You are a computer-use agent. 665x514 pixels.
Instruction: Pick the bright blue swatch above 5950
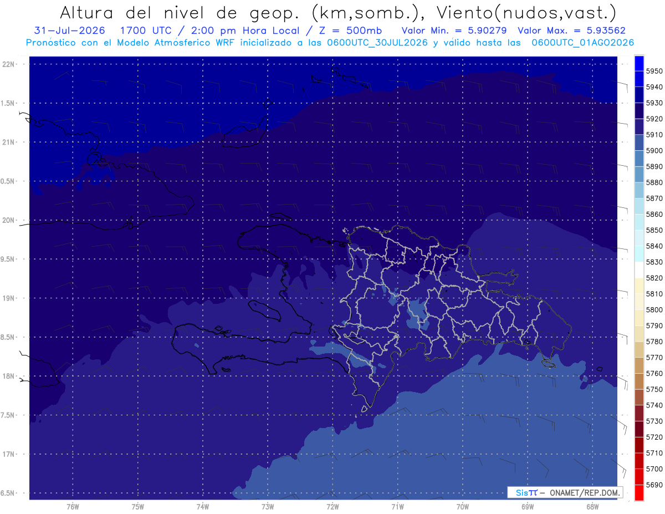pos(639,63)
